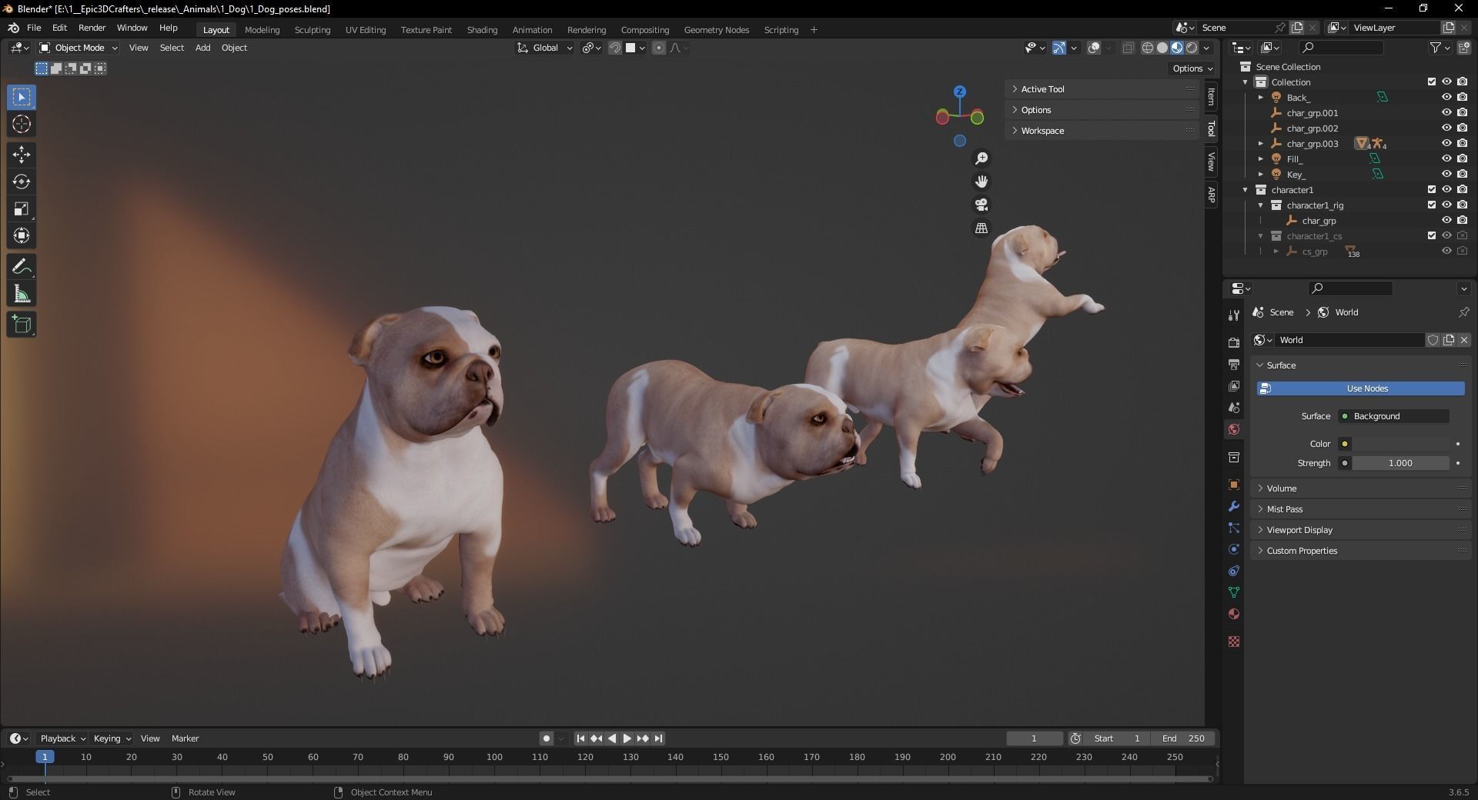
Task: Open the ARP sidebar tab
Action: click(1211, 195)
